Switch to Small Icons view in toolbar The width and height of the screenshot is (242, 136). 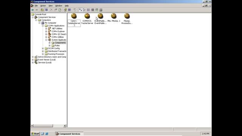point(84,10)
